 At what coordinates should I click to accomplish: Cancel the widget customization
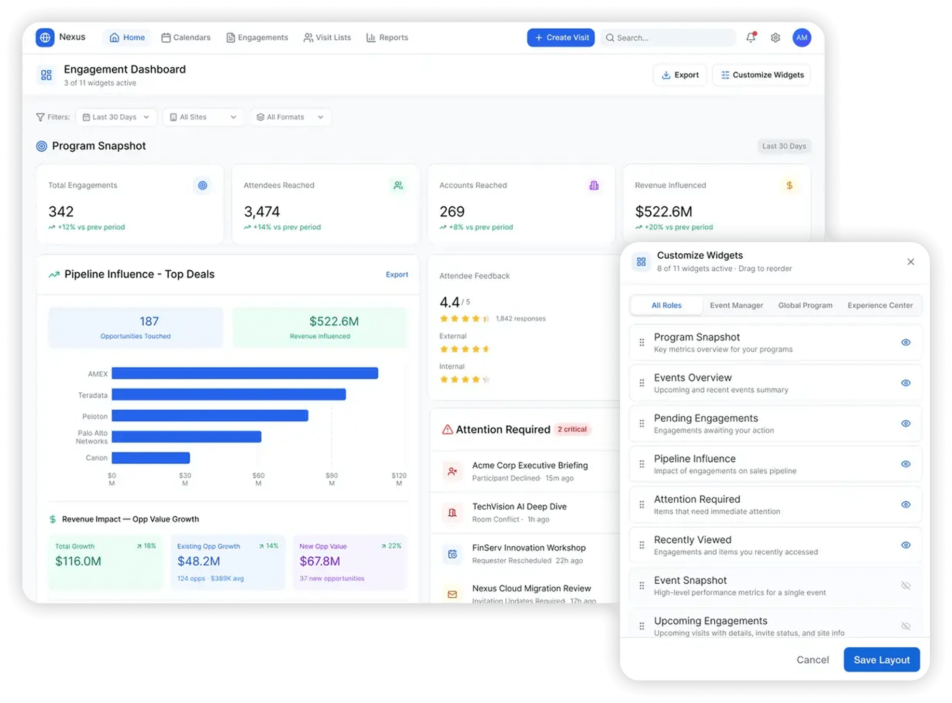(813, 660)
